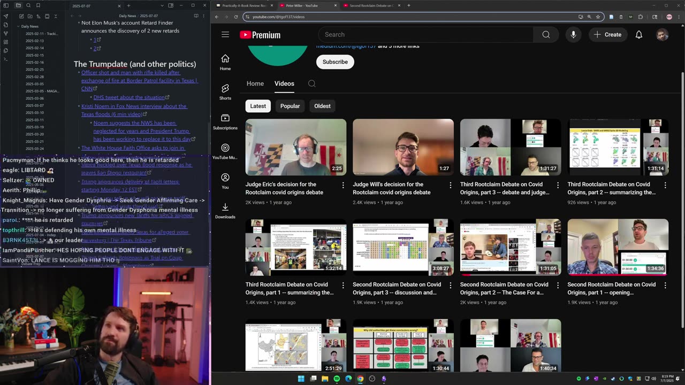This screenshot has height=385, width=685.
Task: Select the channel Videos tab
Action: pyautogui.click(x=284, y=83)
